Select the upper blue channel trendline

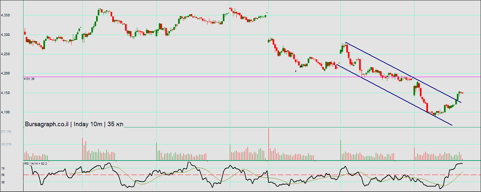pyautogui.click(x=403, y=72)
